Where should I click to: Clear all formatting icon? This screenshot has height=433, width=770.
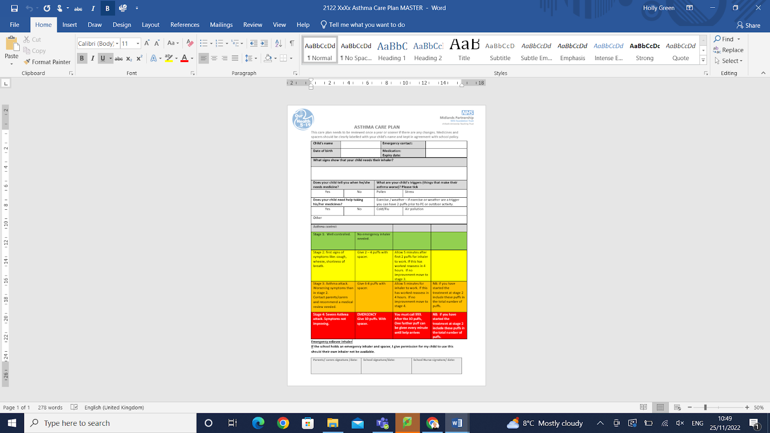pyautogui.click(x=190, y=43)
